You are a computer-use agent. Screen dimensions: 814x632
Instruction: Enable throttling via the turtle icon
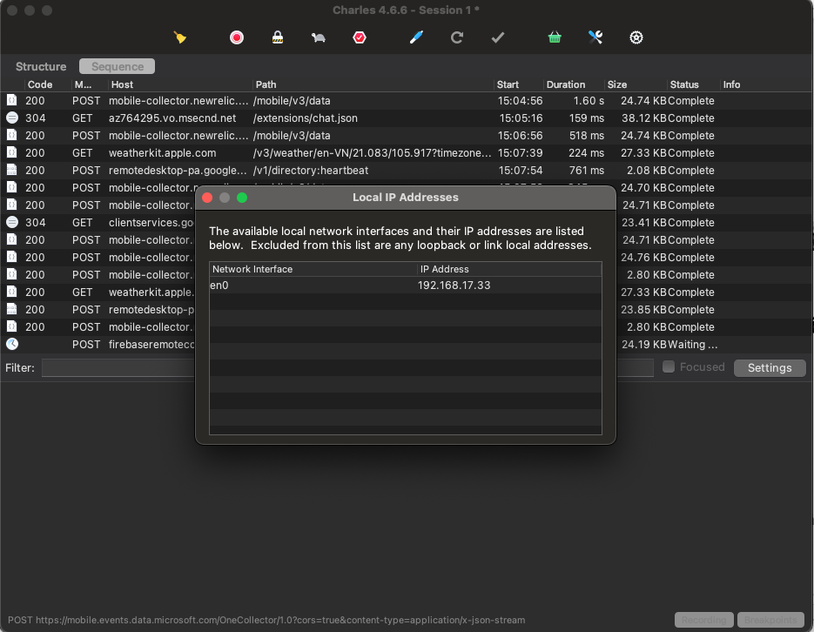(x=318, y=37)
